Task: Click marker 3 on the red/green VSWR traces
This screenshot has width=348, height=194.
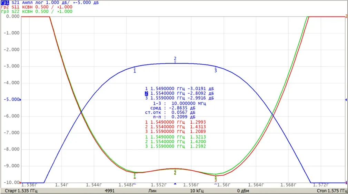Action: coord(216,179)
